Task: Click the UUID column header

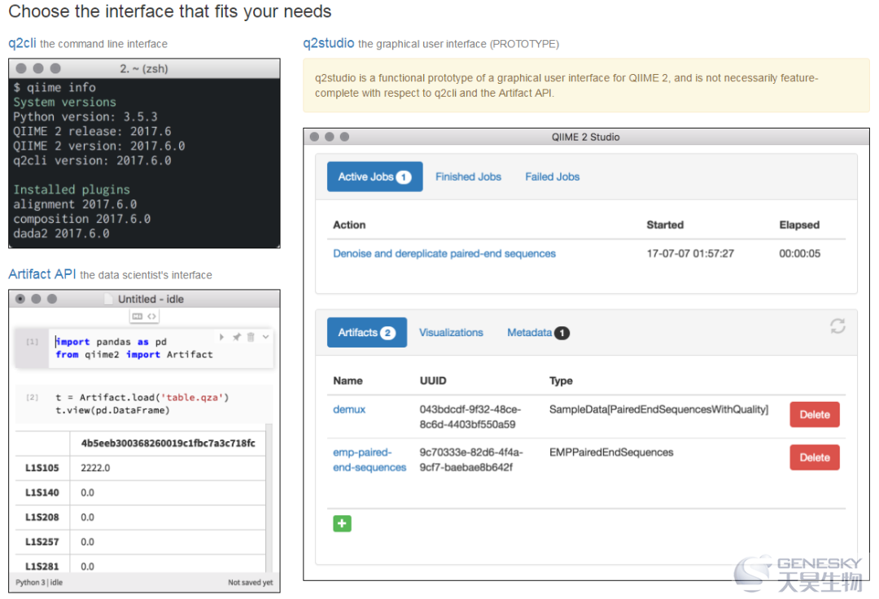Action: tap(433, 380)
